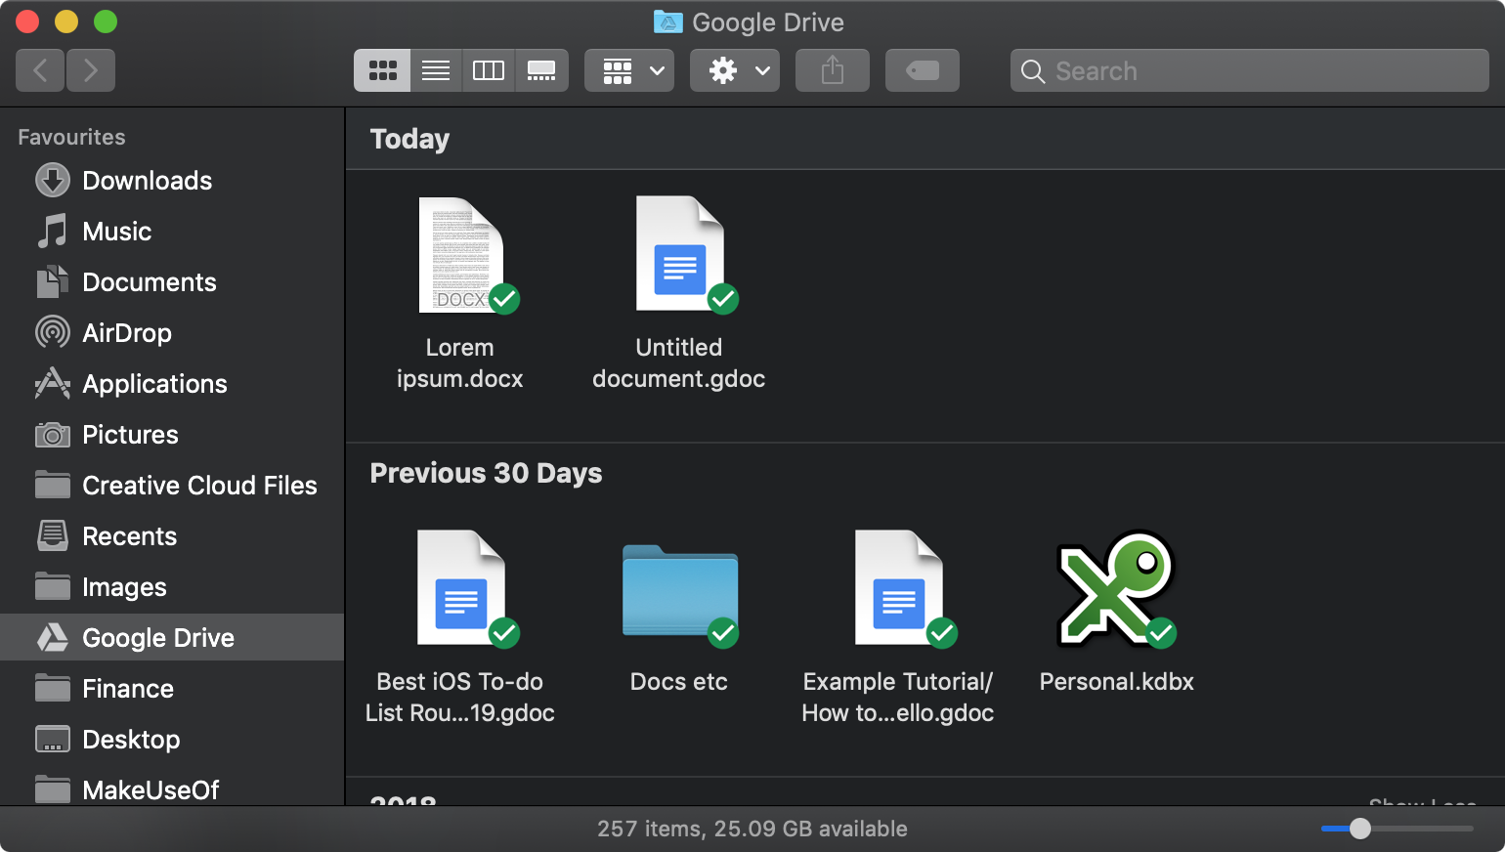Open Downloads in the sidebar

[x=172, y=181]
